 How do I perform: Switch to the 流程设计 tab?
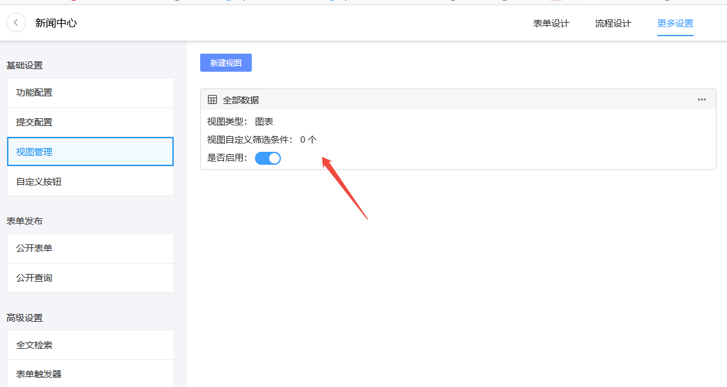[613, 23]
